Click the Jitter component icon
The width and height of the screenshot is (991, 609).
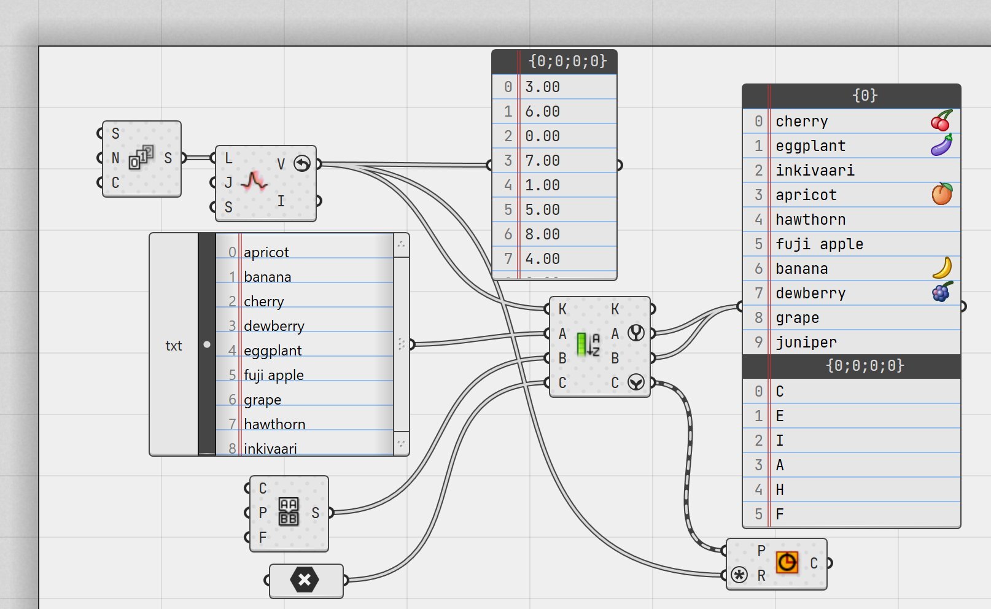click(254, 181)
